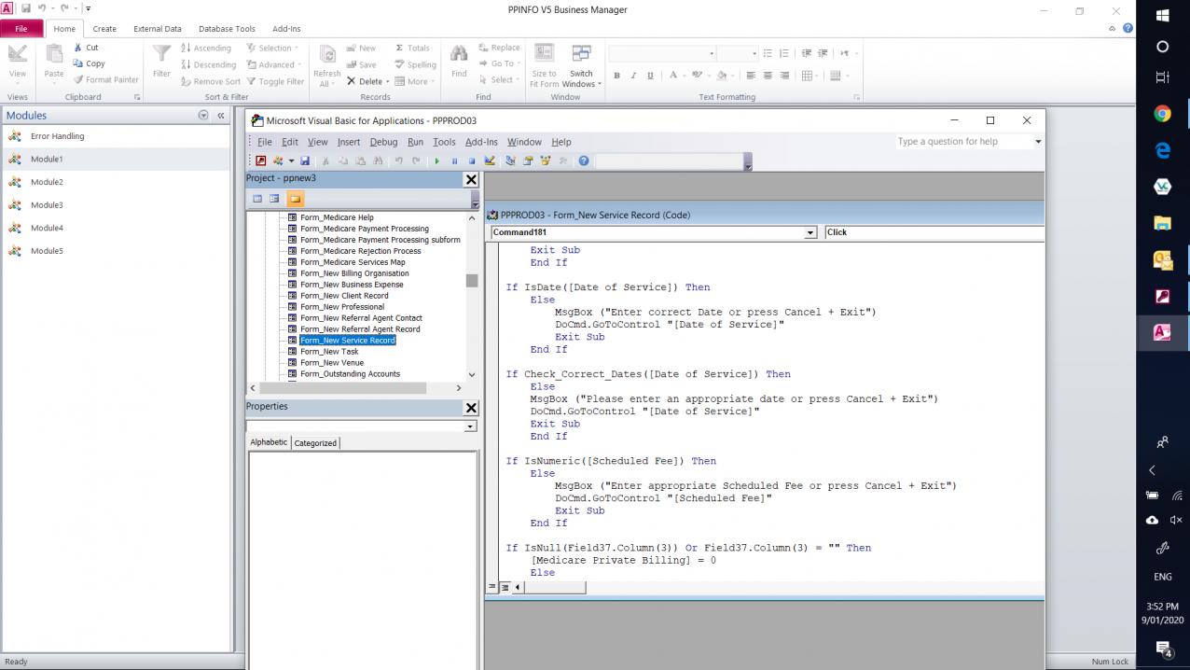Click the Run Sub green play icon
The image size is (1190, 670).
click(436, 161)
